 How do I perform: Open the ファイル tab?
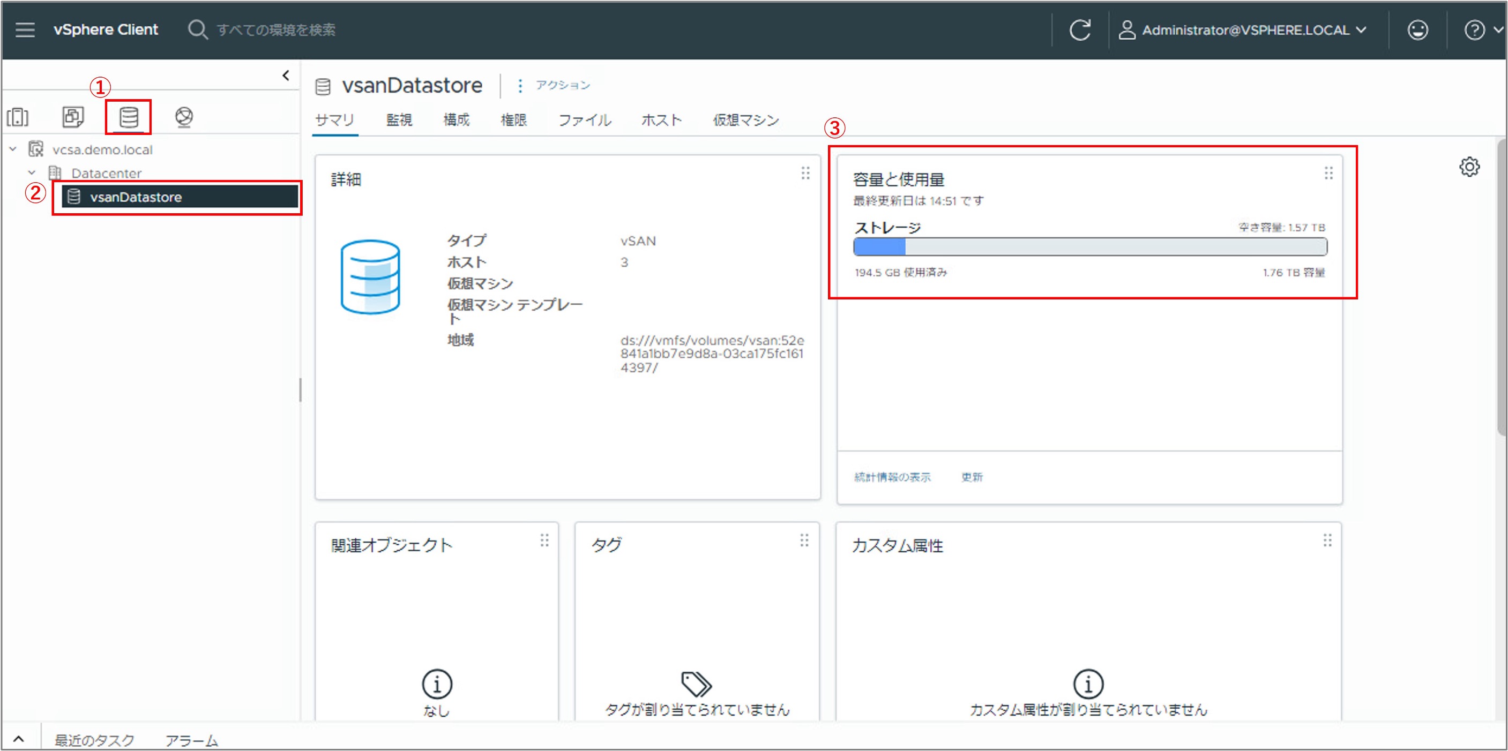[584, 120]
